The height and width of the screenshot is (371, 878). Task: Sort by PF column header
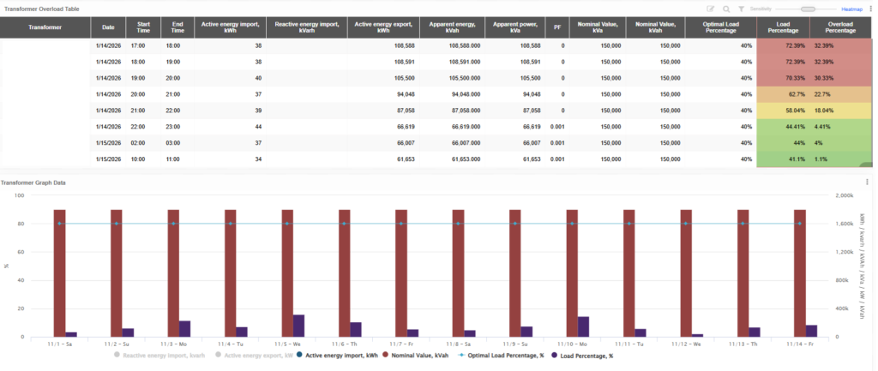[x=557, y=27]
